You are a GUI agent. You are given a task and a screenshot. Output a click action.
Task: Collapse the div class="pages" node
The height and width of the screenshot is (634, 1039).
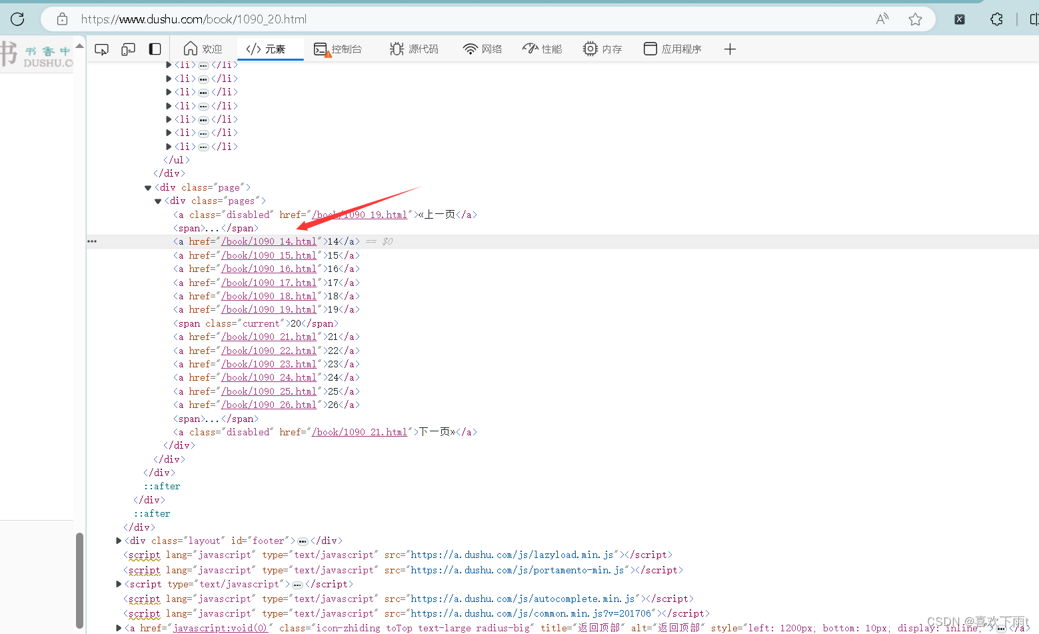tap(158, 201)
